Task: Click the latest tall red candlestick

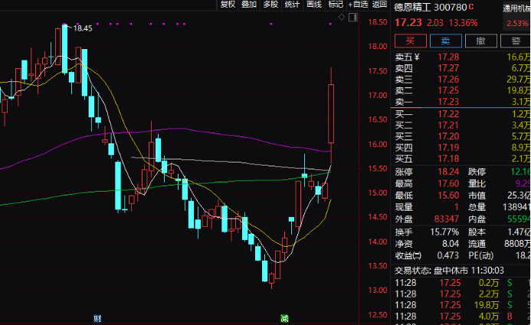Action: pyautogui.click(x=331, y=113)
